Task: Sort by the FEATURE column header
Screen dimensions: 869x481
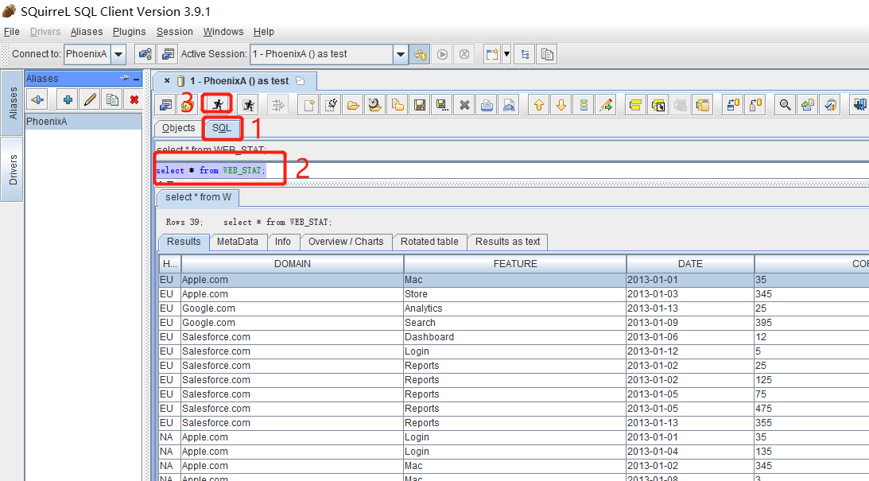Action: click(515, 264)
